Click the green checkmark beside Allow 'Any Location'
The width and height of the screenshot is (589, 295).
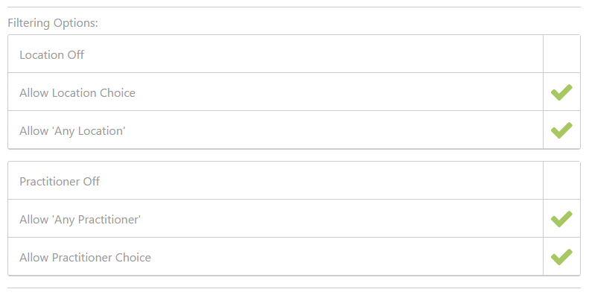tap(561, 130)
